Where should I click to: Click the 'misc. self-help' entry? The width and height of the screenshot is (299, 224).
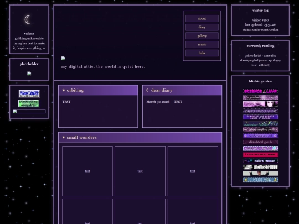[260, 65]
